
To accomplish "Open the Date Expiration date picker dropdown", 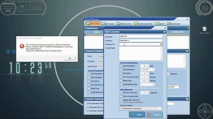I will (x=153, y=70).
